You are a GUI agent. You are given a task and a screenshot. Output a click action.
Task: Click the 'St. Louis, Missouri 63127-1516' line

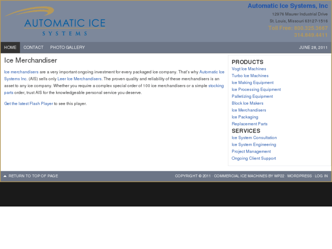[x=299, y=21]
